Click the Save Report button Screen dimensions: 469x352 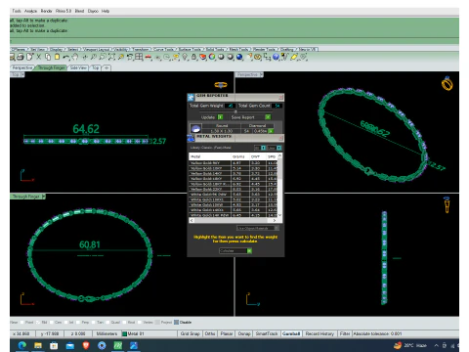(x=251, y=117)
